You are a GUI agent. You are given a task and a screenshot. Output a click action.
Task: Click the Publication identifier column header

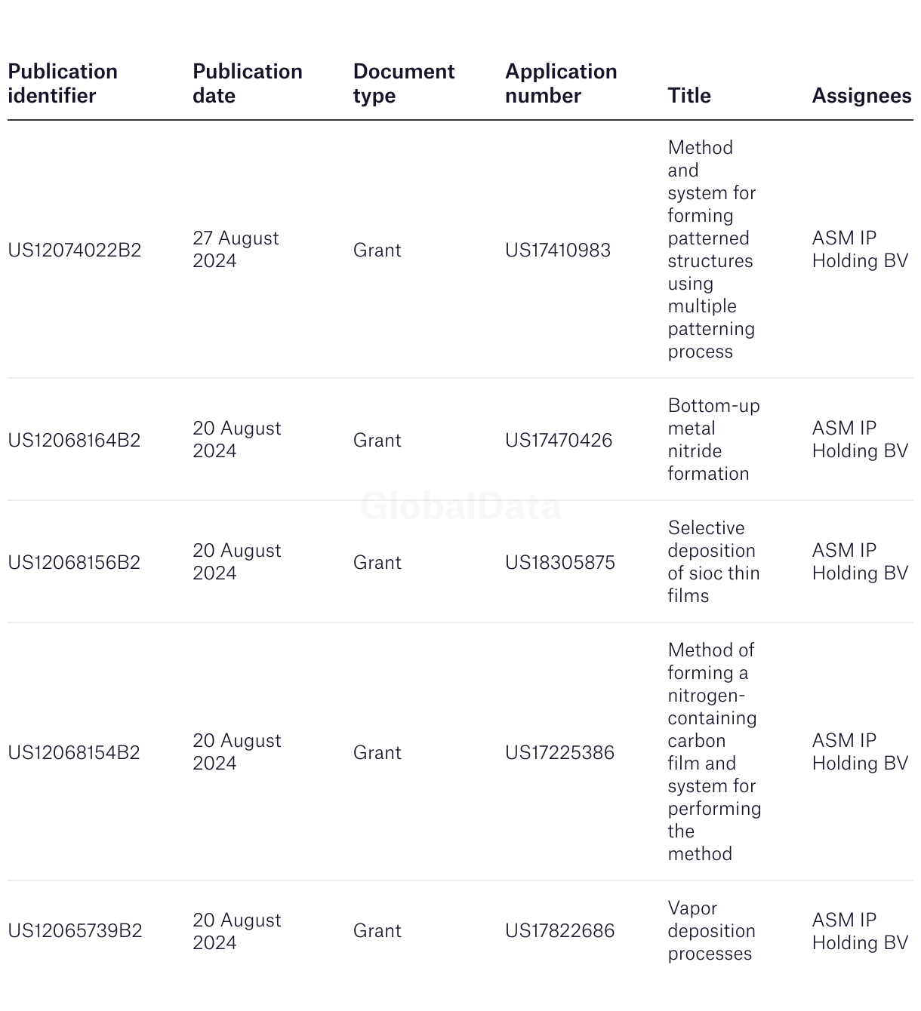coord(63,84)
